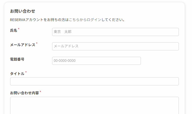Viewport: 192px width, 114px height.
Task: Select the 電話番号 field label
Action: click(x=17, y=59)
